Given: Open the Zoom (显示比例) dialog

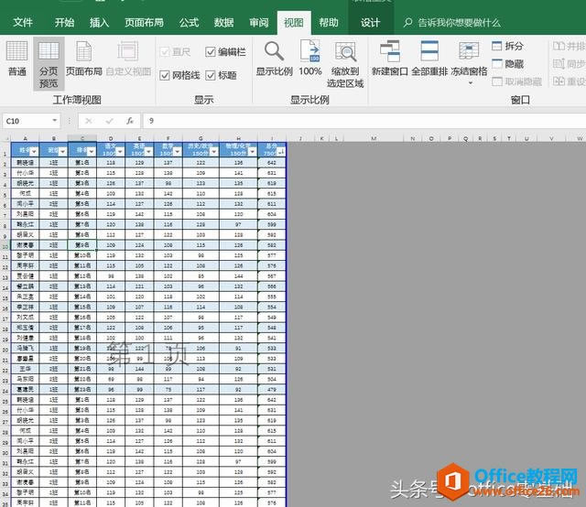Looking at the screenshot, I should coord(274,59).
